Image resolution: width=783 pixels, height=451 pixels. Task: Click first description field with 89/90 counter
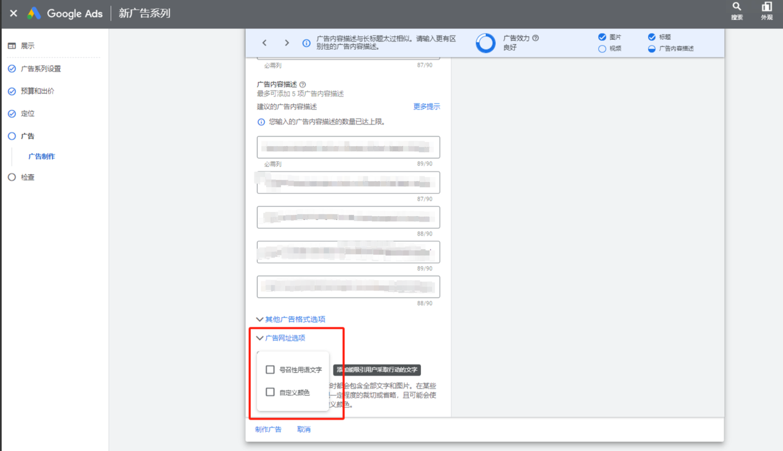pyautogui.click(x=348, y=147)
